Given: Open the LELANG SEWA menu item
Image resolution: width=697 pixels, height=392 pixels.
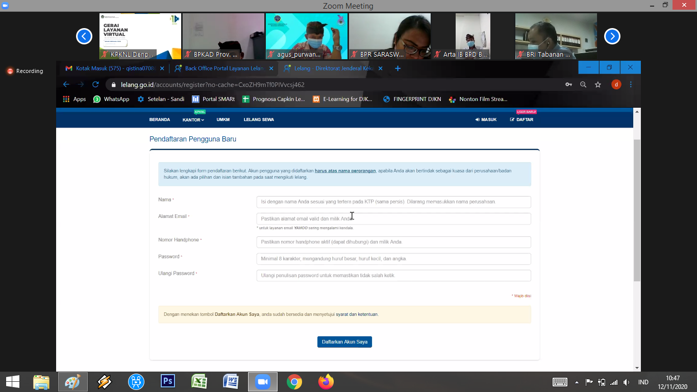Looking at the screenshot, I should tap(259, 120).
